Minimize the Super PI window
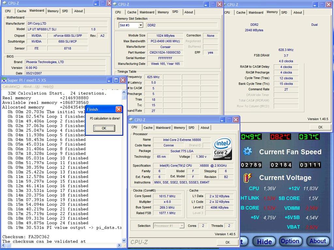Image resolution: width=334 pixels, height=250 pixels. [109, 80]
